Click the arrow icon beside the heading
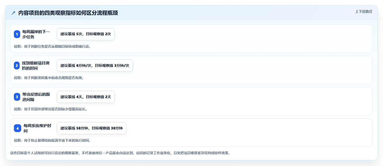This screenshot has width=383, height=166. tap(13, 13)
